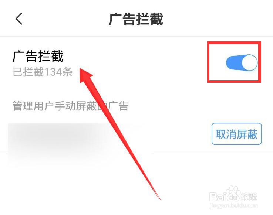Viewport: 273px width, 215px height.
Task: Tap the Bai text in the Baidu watermark
Action: click(218, 197)
